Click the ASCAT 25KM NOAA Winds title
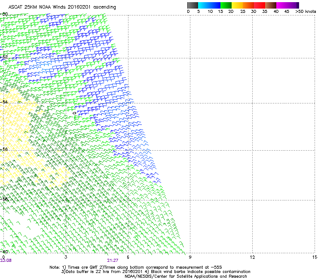The width and height of the screenshot is (318, 279). pos(62,7)
